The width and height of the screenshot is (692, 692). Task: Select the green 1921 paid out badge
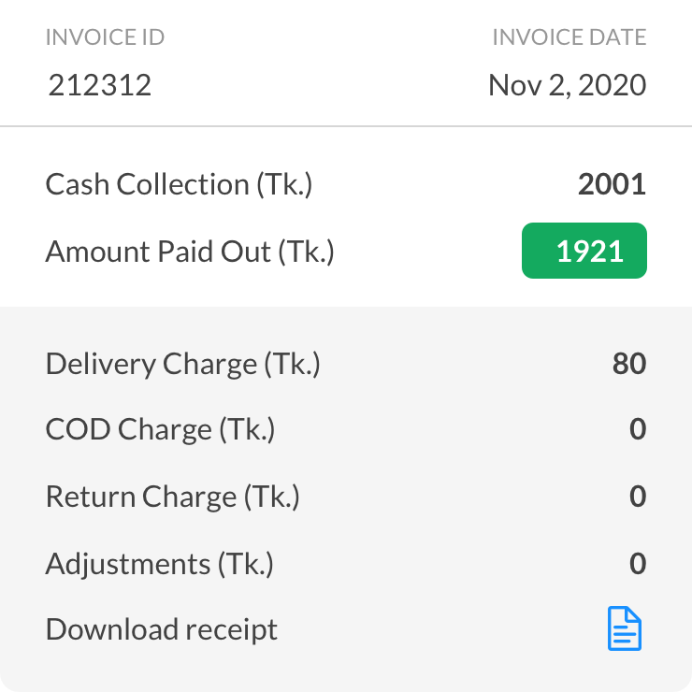pyautogui.click(x=584, y=251)
